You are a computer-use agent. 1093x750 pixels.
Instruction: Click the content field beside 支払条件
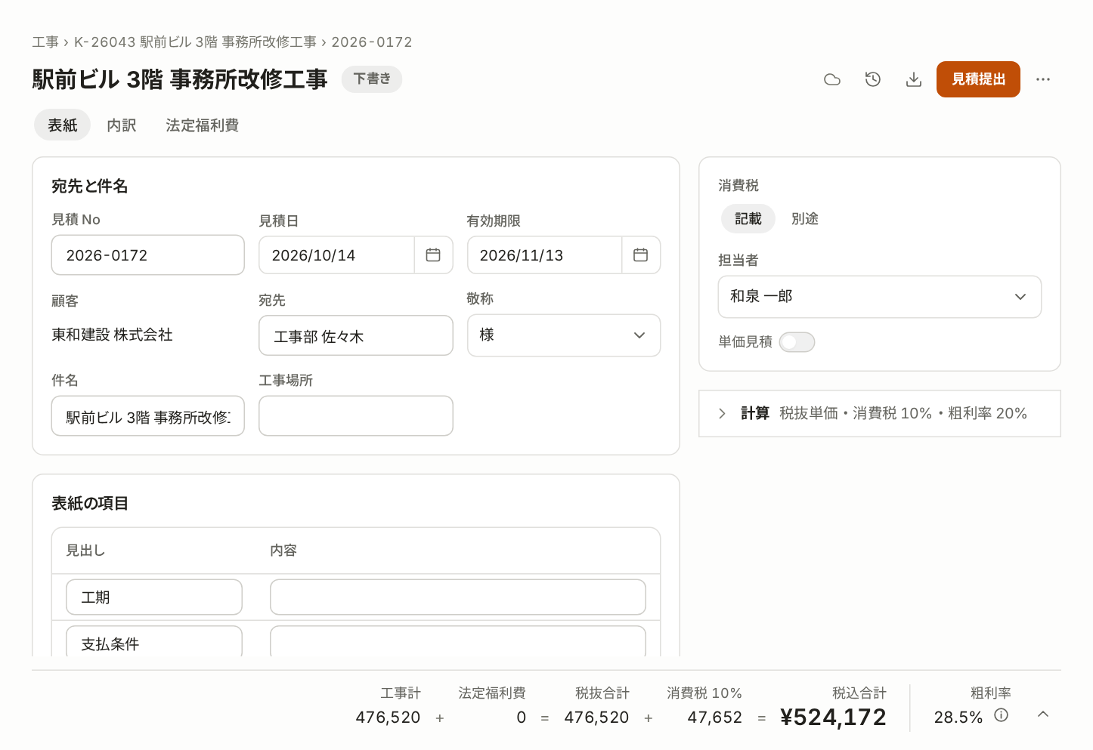coord(458,641)
